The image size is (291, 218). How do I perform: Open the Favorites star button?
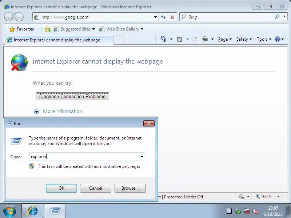21,29
